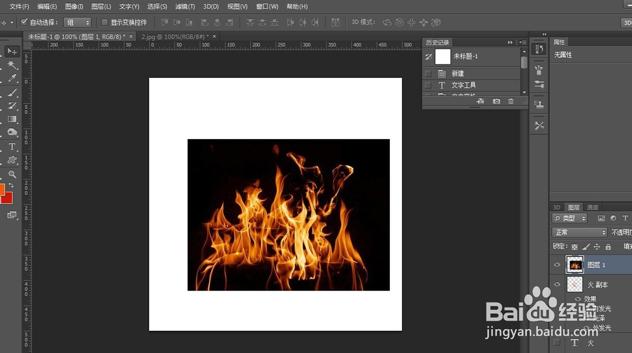Select the Eyedropper tool
Screen dimensions: 632x353
(x=12, y=78)
